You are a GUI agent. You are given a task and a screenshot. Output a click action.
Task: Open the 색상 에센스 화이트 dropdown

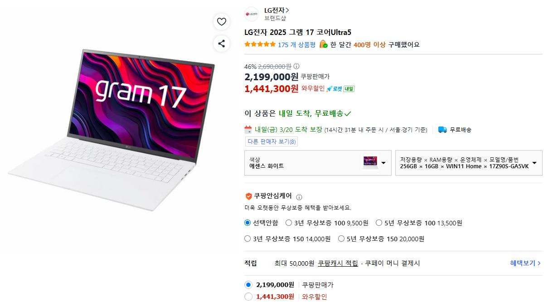(318, 163)
